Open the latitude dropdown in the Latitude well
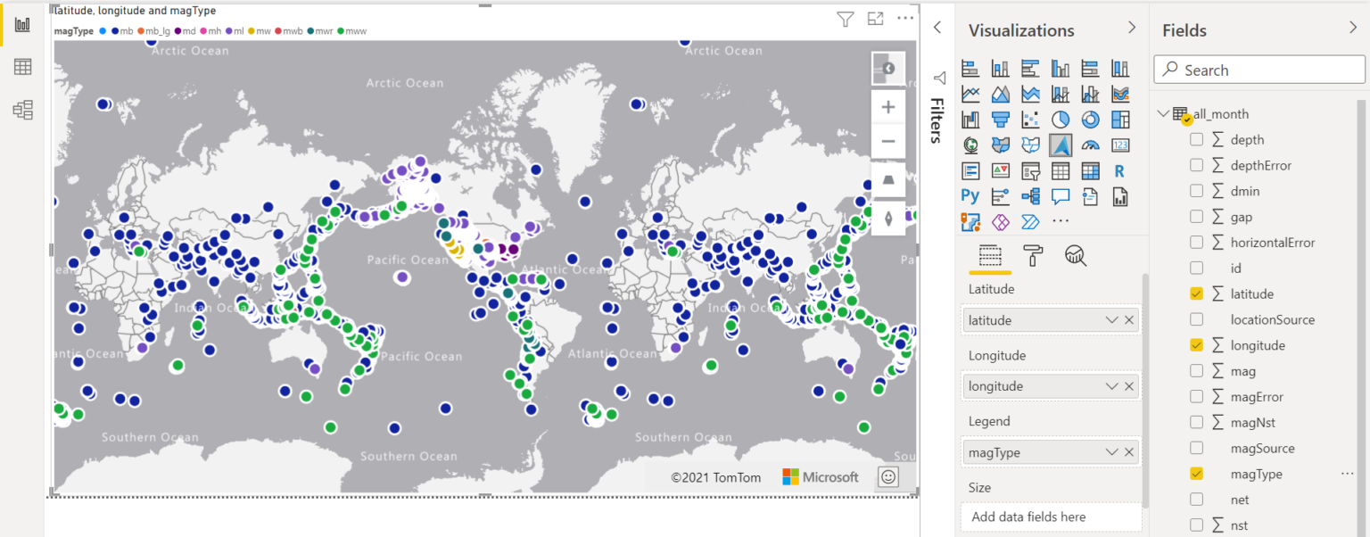 coord(1111,319)
